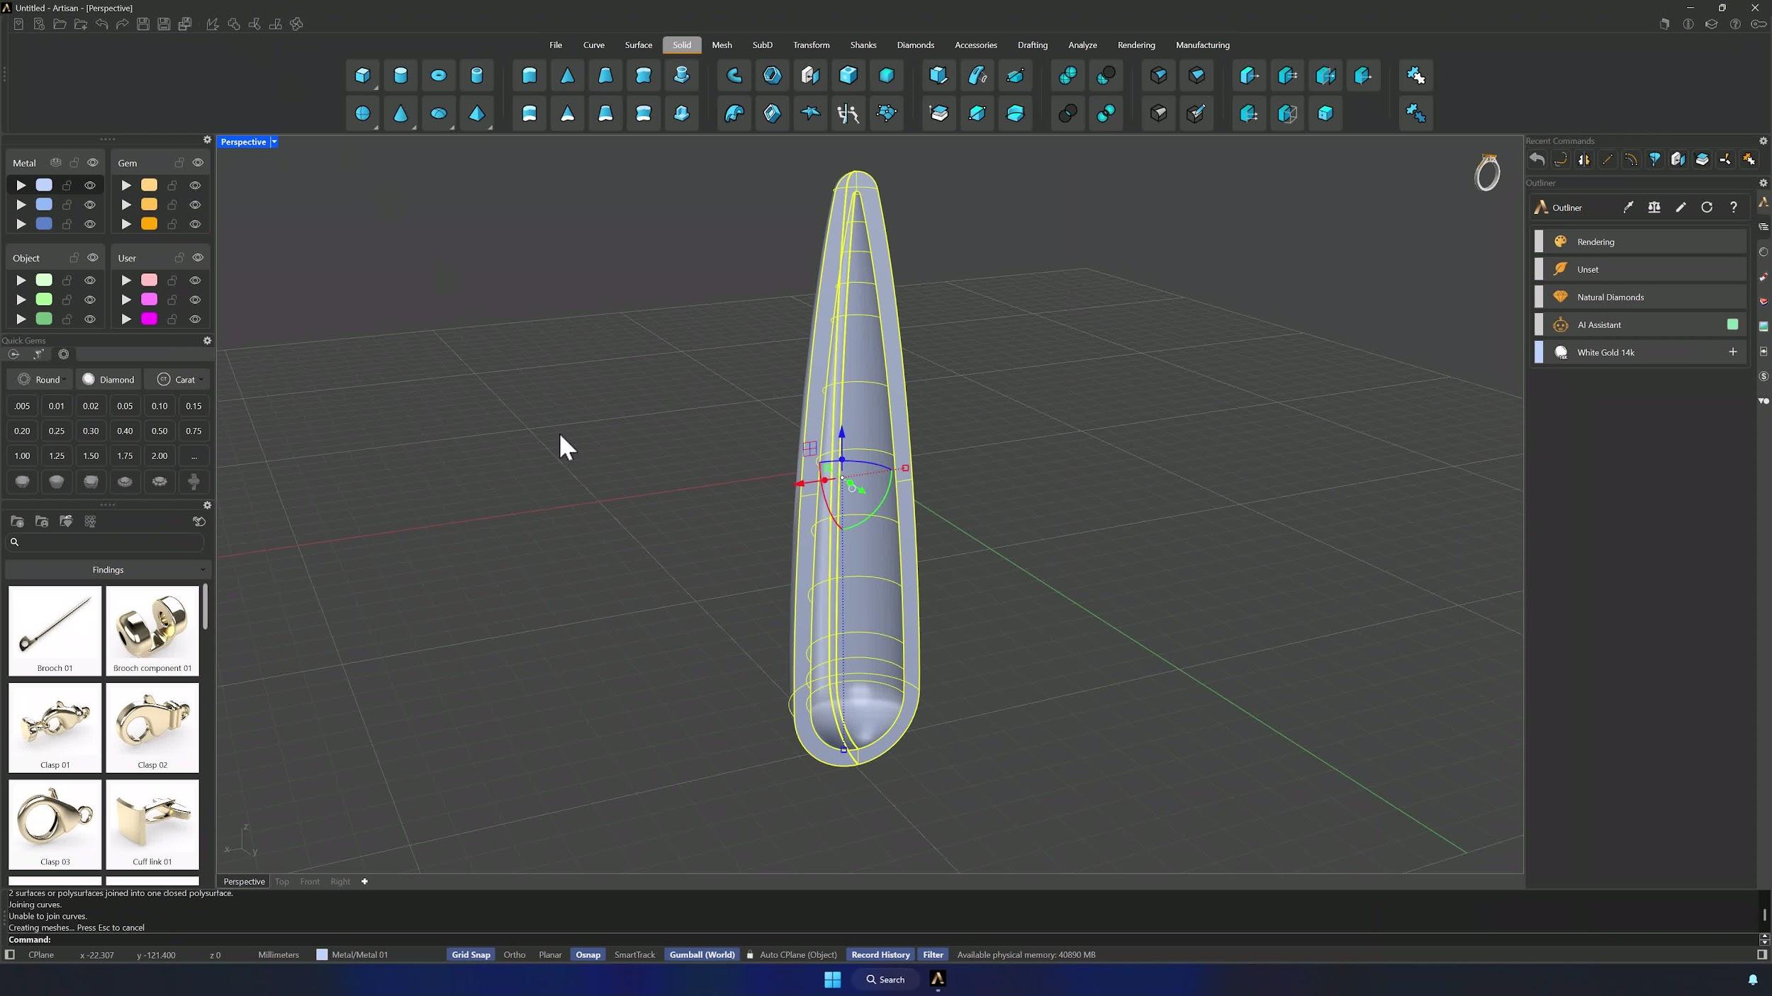This screenshot has width=1772, height=996.
Task: Expand the first Object layer row arrow
Action: pos(21,281)
